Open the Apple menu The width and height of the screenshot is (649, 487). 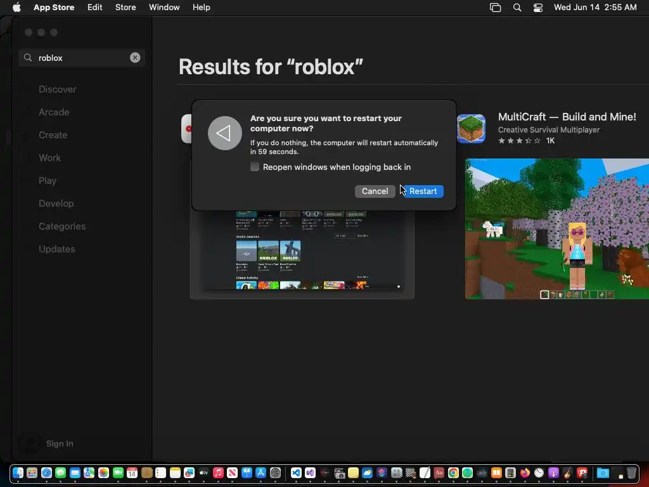pyautogui.click(x=16, y=7)
